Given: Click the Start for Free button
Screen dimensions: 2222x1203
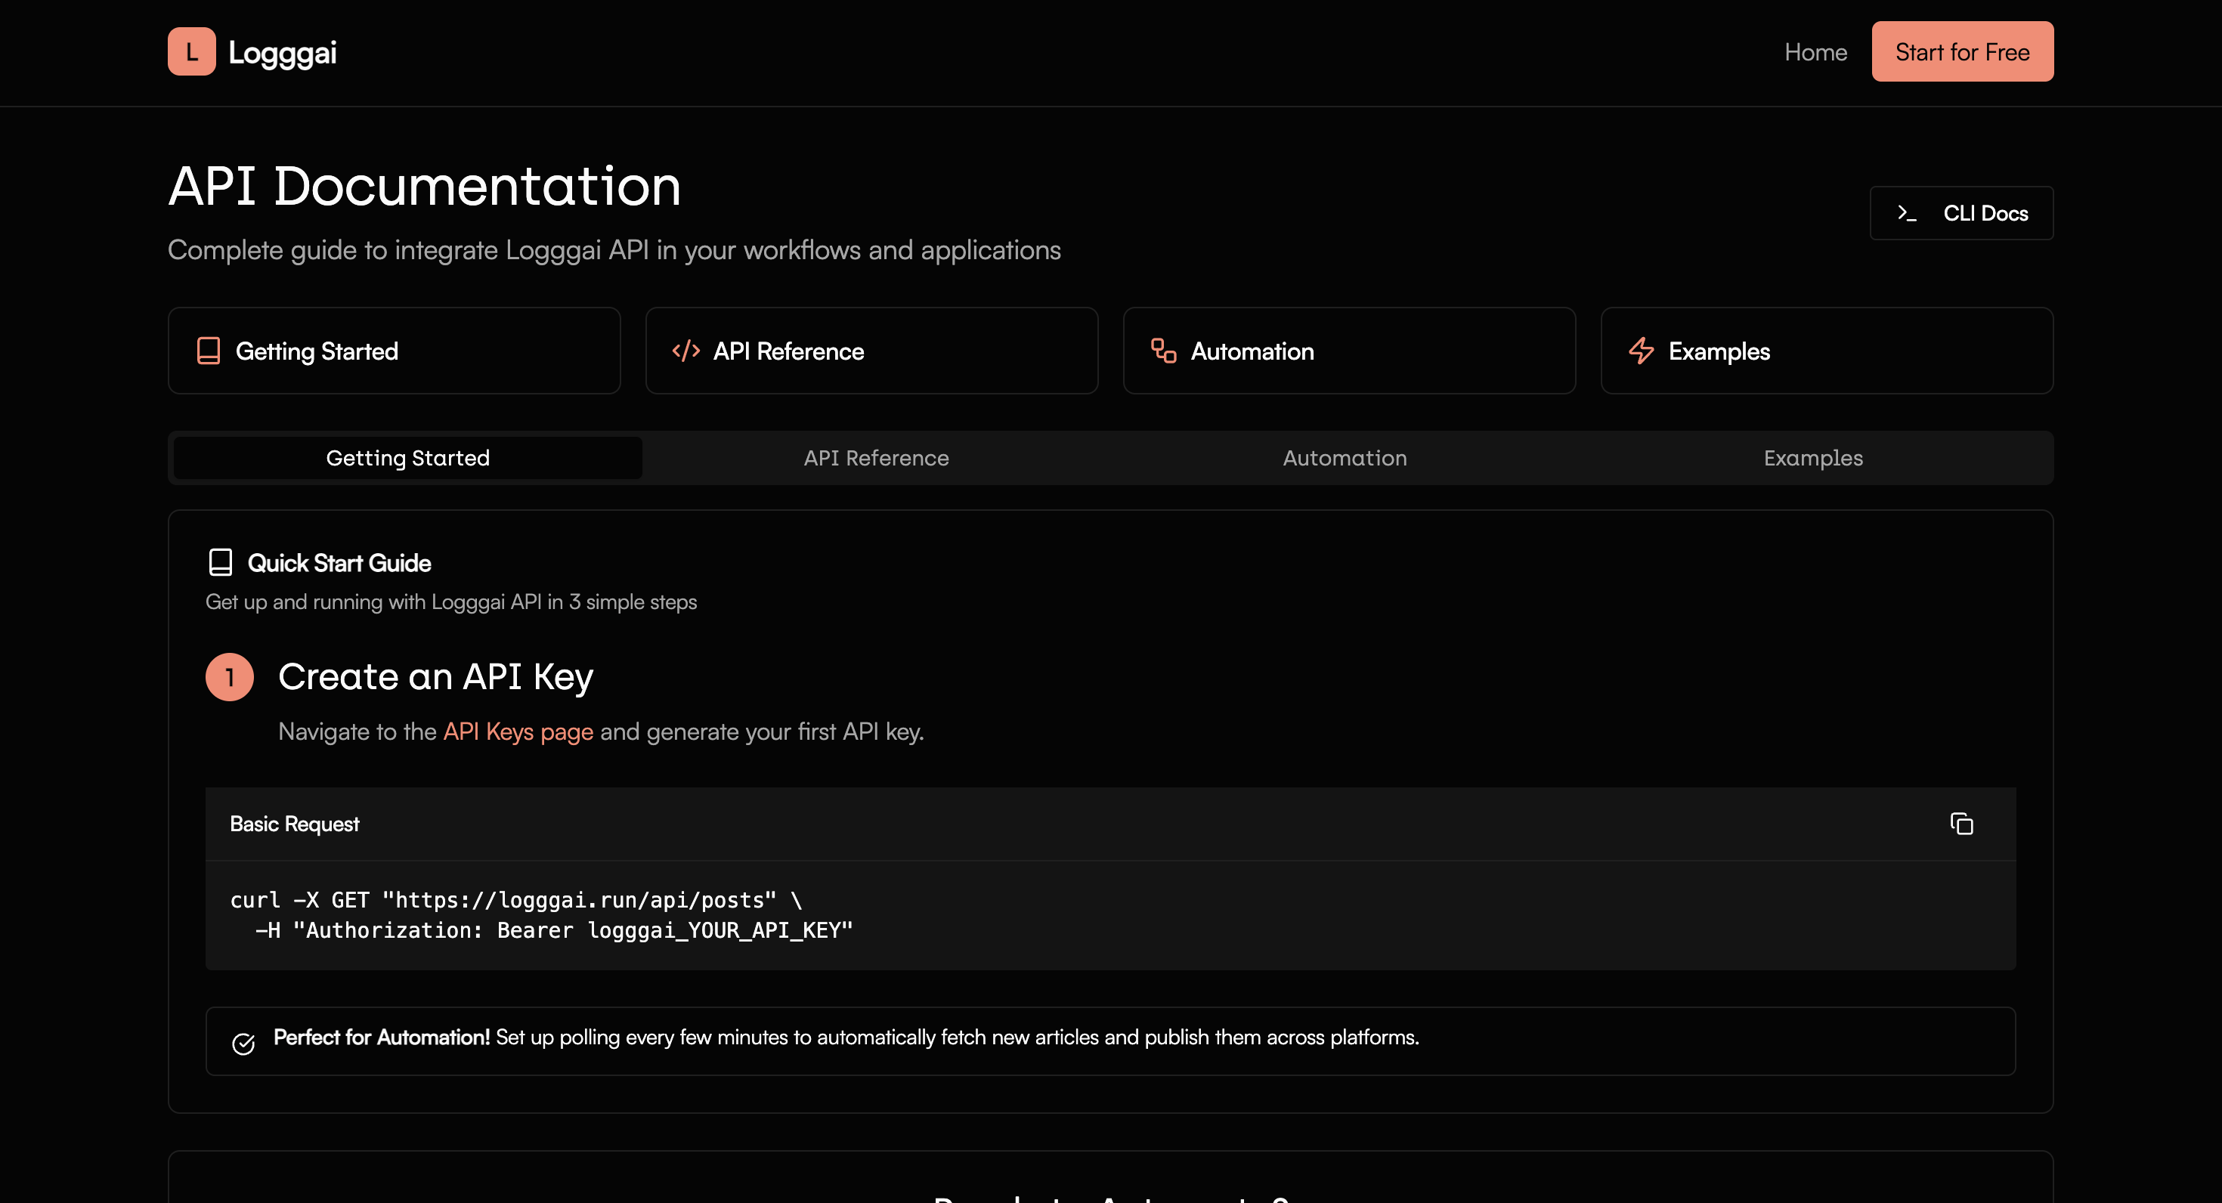Looking at the screenshot, I should pyautogui.click(x=1962, y=51).
